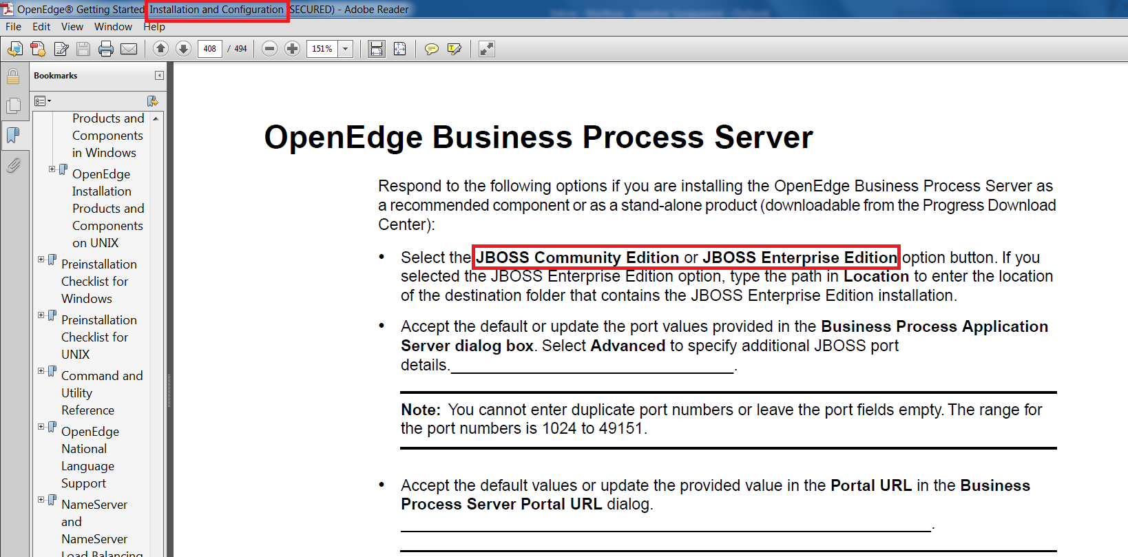1128x557 pixels.
Task: Click the security lock panel icon
Action: [13, 76]
